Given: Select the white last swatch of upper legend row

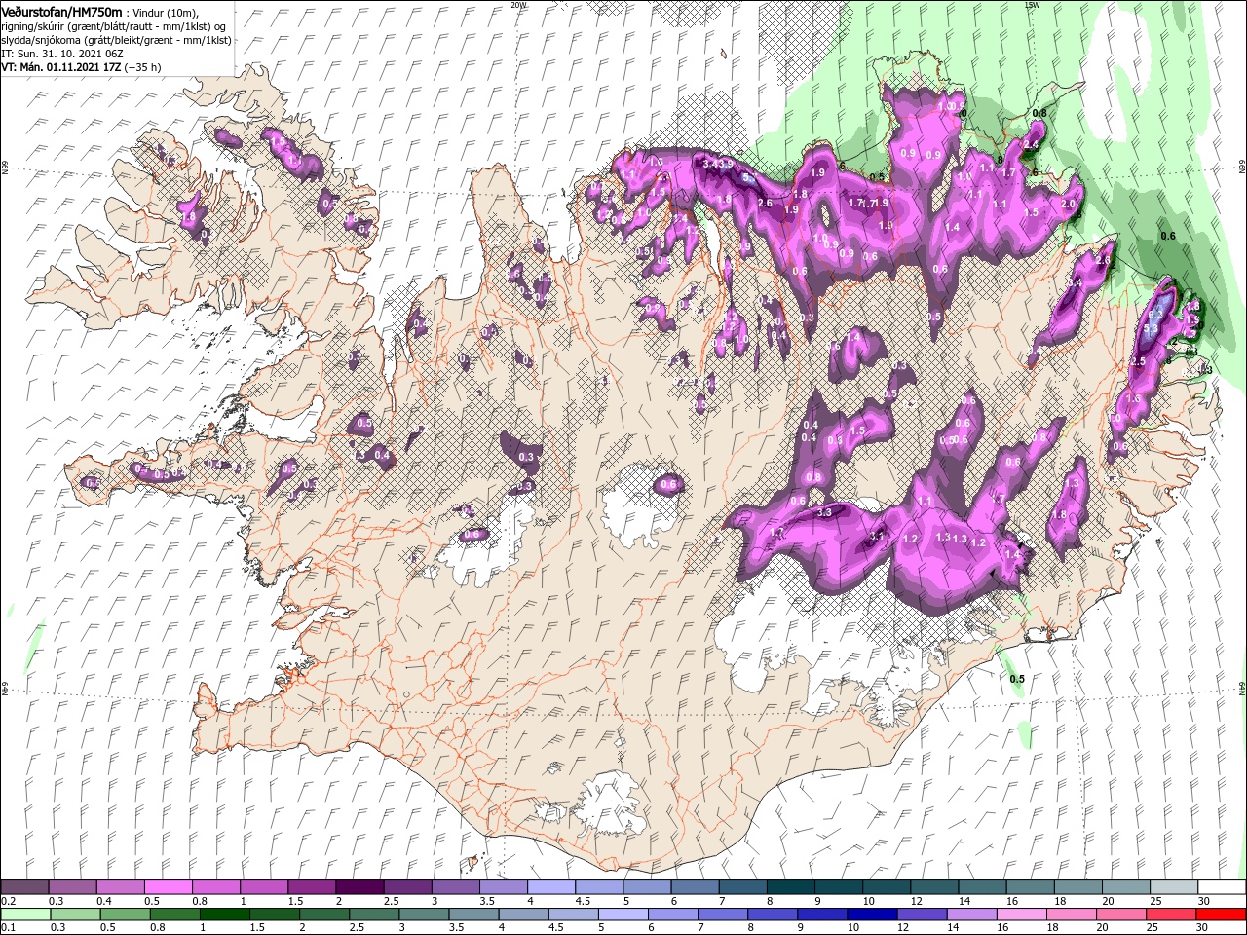Looking at the screenshot, I should click(1221, 887).
